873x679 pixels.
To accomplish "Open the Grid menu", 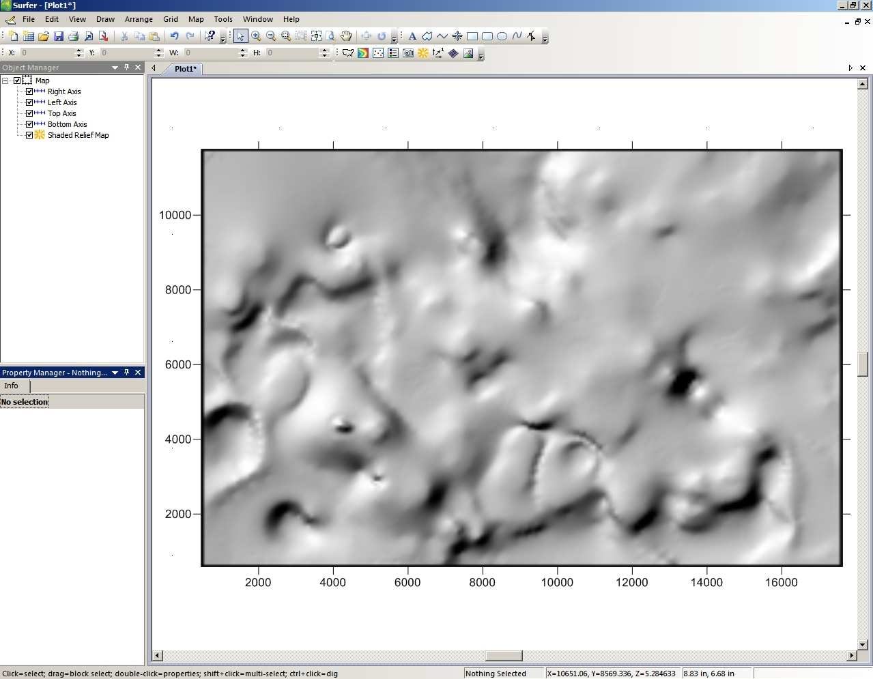I will 171,19.
